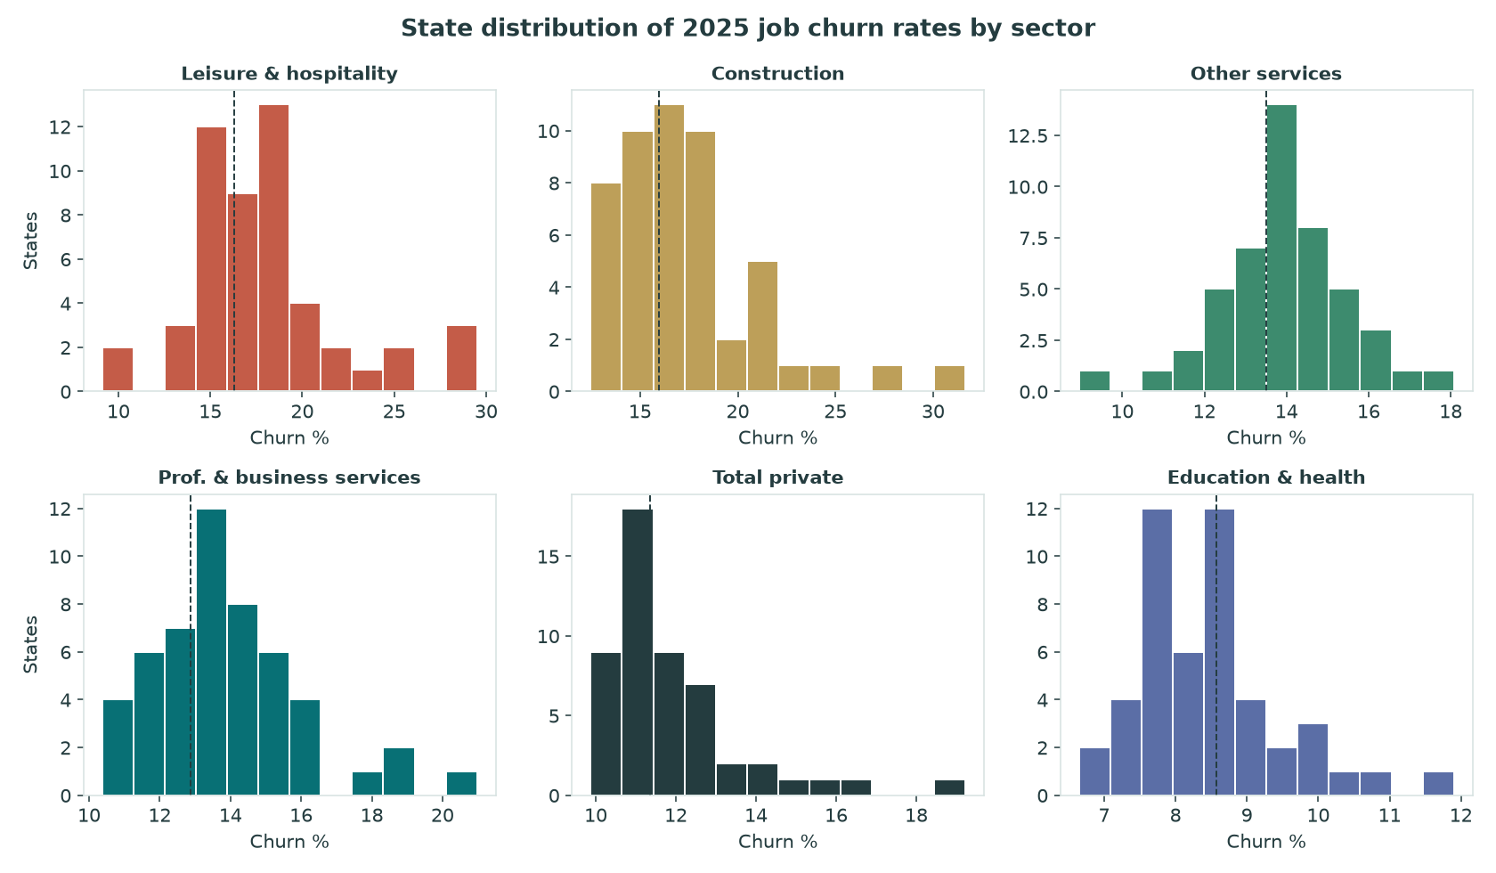The height and width of the screenshot is (873, 1496).
Task: Click the isolated rightmost bar in Total private
Action: coord(949,787)
